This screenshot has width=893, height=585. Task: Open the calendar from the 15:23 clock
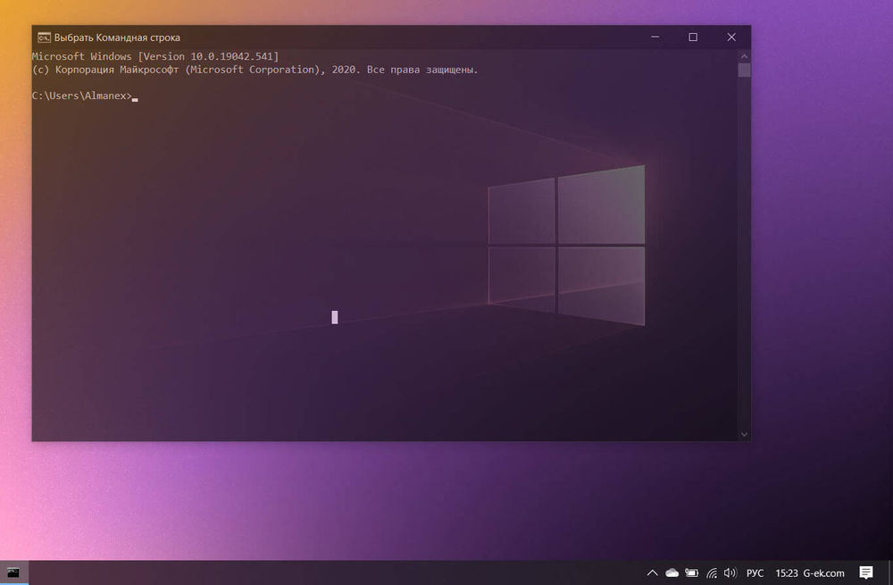pos(787,572)
